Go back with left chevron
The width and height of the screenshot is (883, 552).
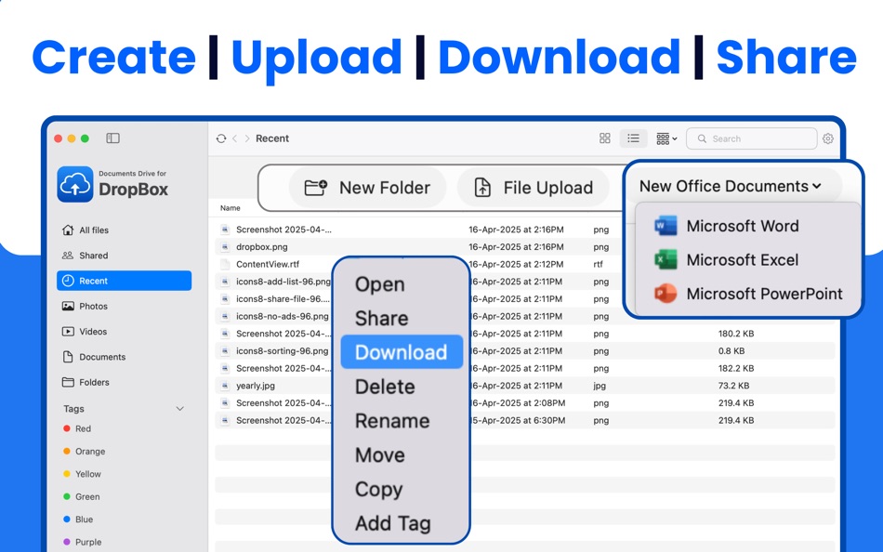point(235,138)
